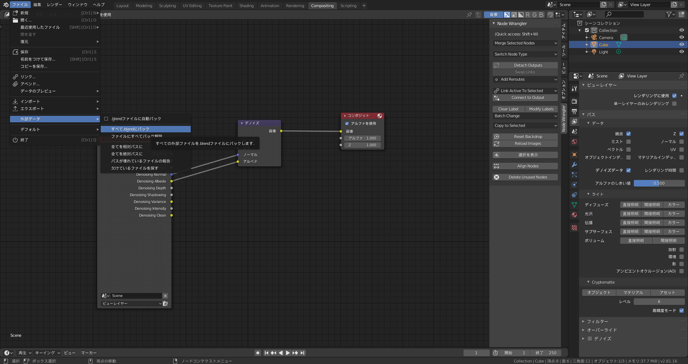Click the Clear Label button
The image size is (688, 364).
[508, 109]
